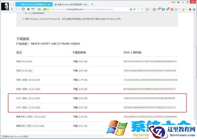Click SHA-1 hash starting with BFF49667

tap(149, 89)
